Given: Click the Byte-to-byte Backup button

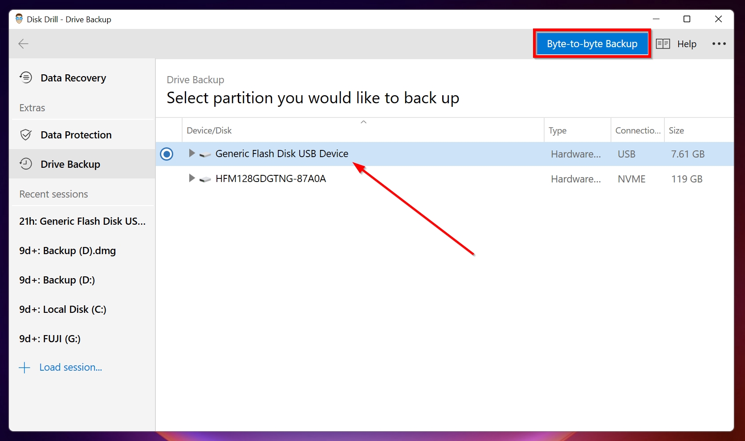Looking at the screenshot, I should coord(592,44).
